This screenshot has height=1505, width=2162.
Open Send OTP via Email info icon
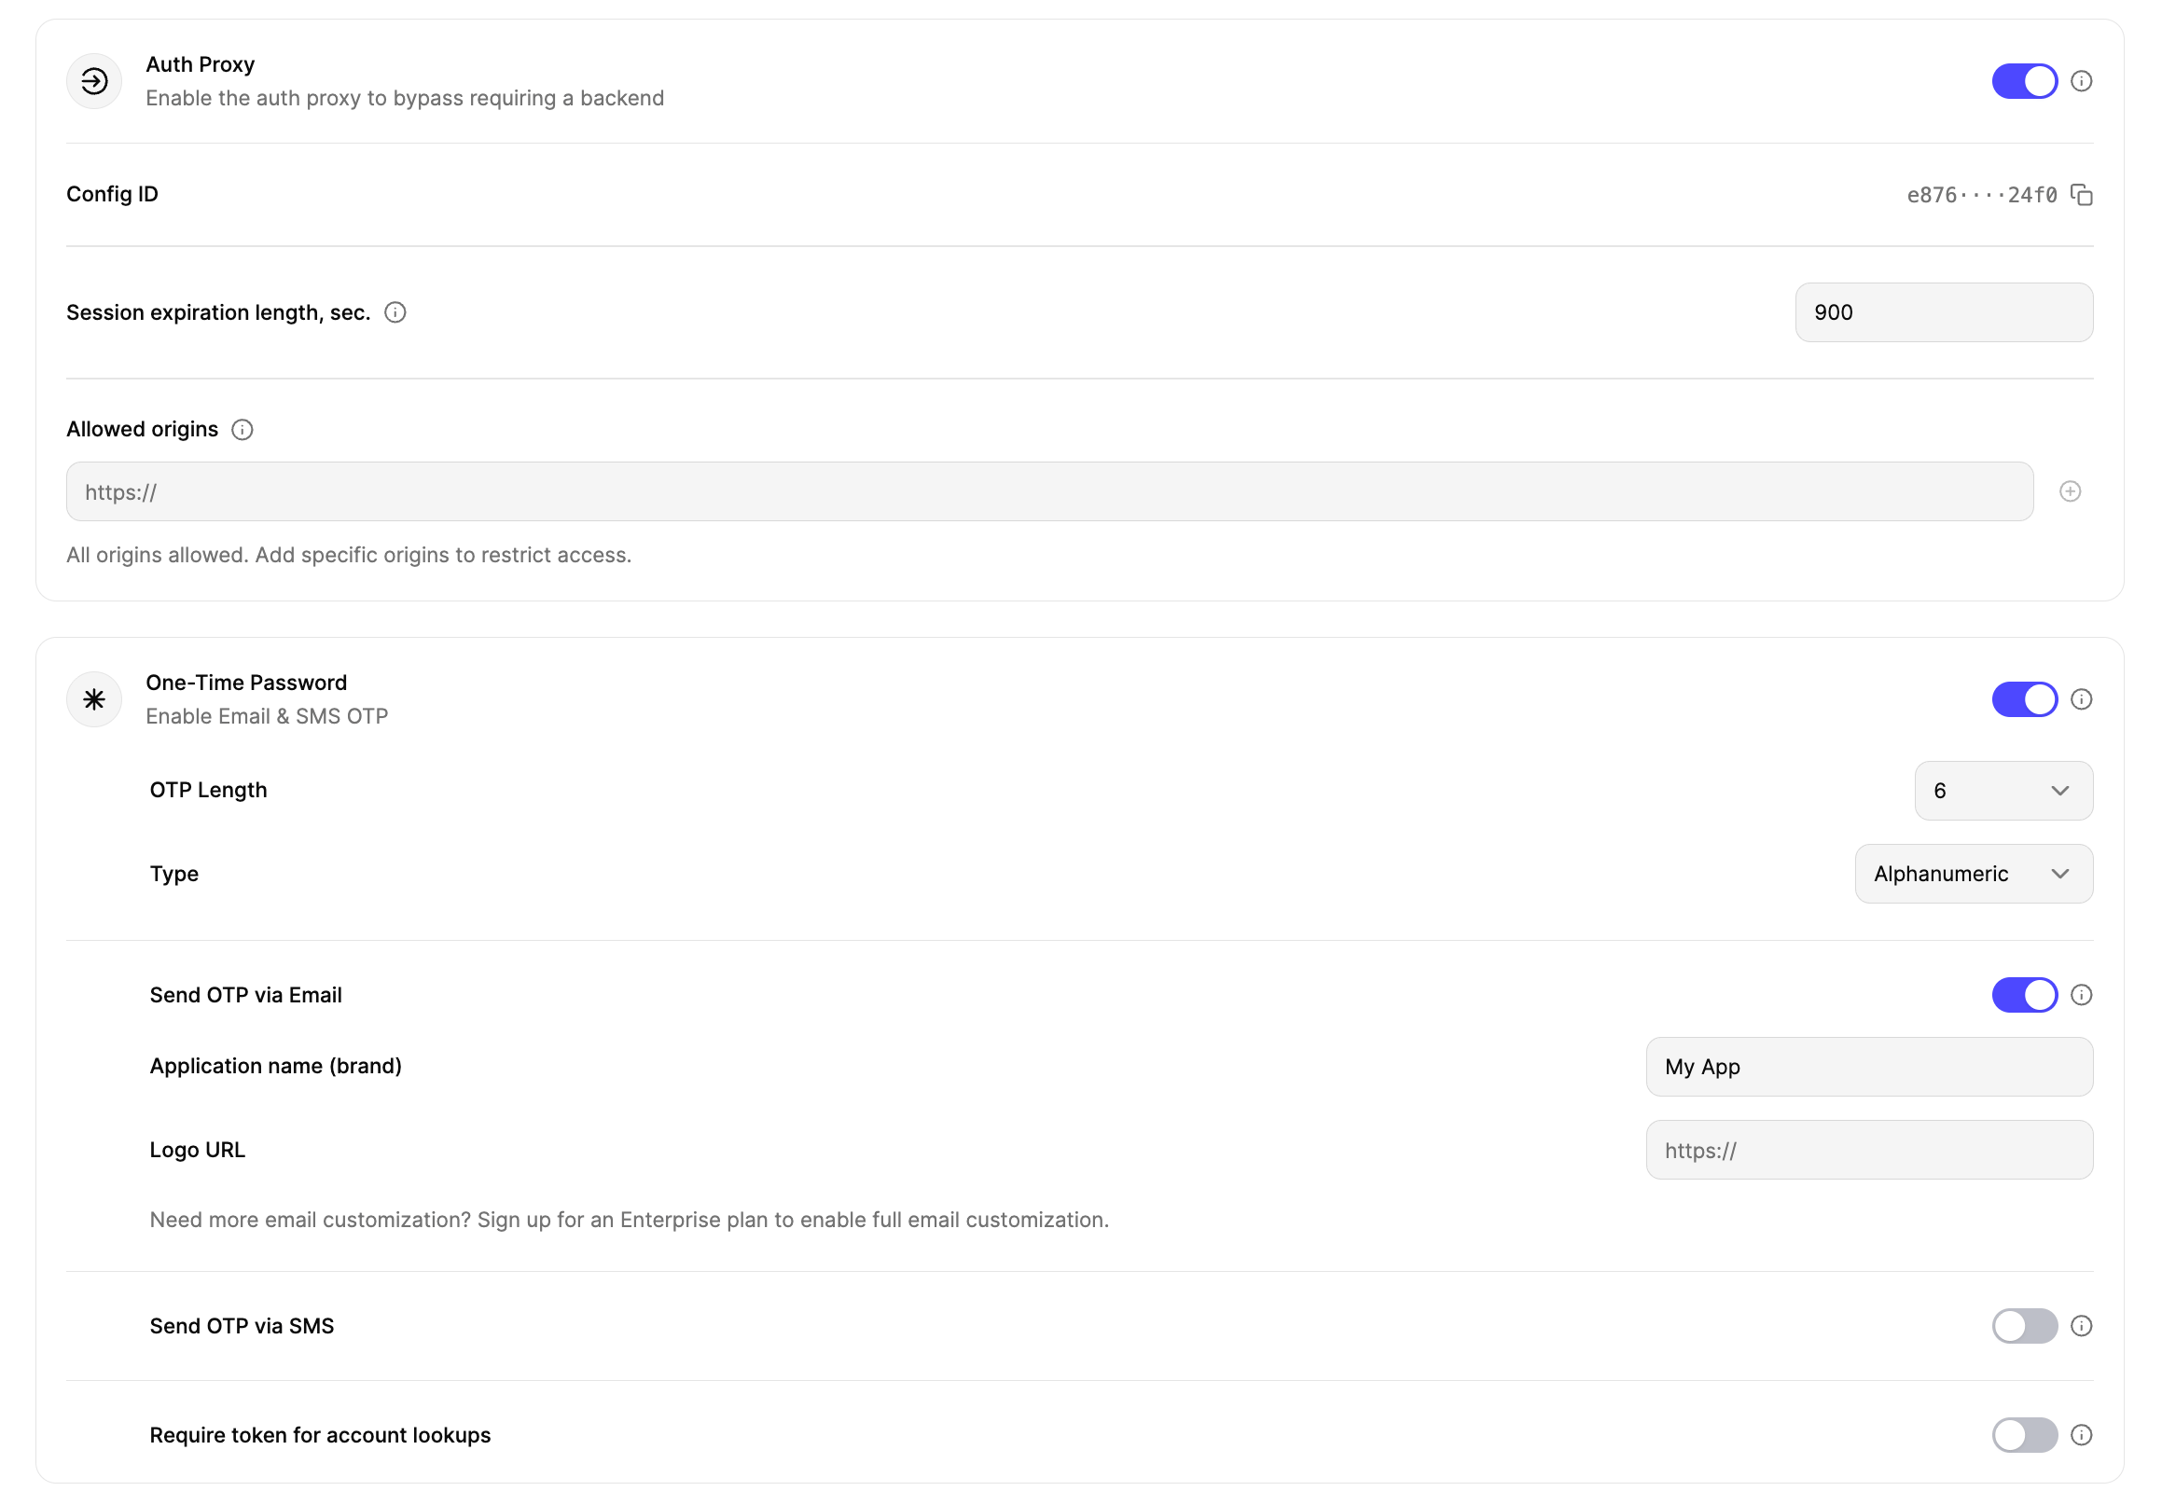pos(2081,995)
